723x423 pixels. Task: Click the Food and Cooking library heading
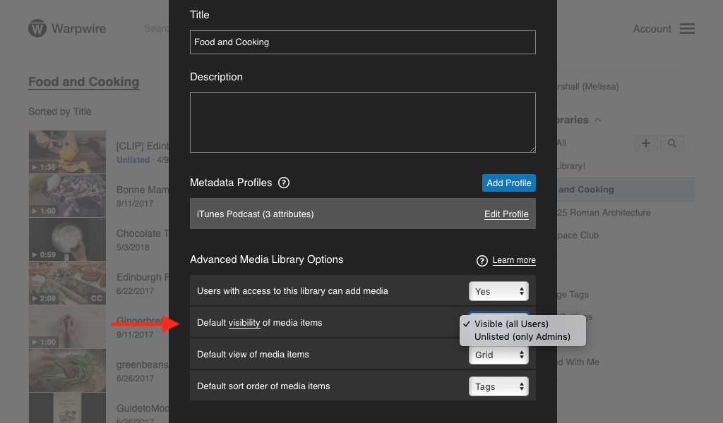click(x=84, y=82)
